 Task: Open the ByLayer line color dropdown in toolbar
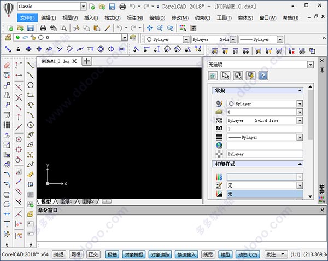pos(186,39)
